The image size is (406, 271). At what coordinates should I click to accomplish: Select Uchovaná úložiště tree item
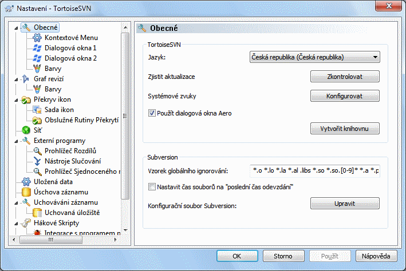click(72, 213)
